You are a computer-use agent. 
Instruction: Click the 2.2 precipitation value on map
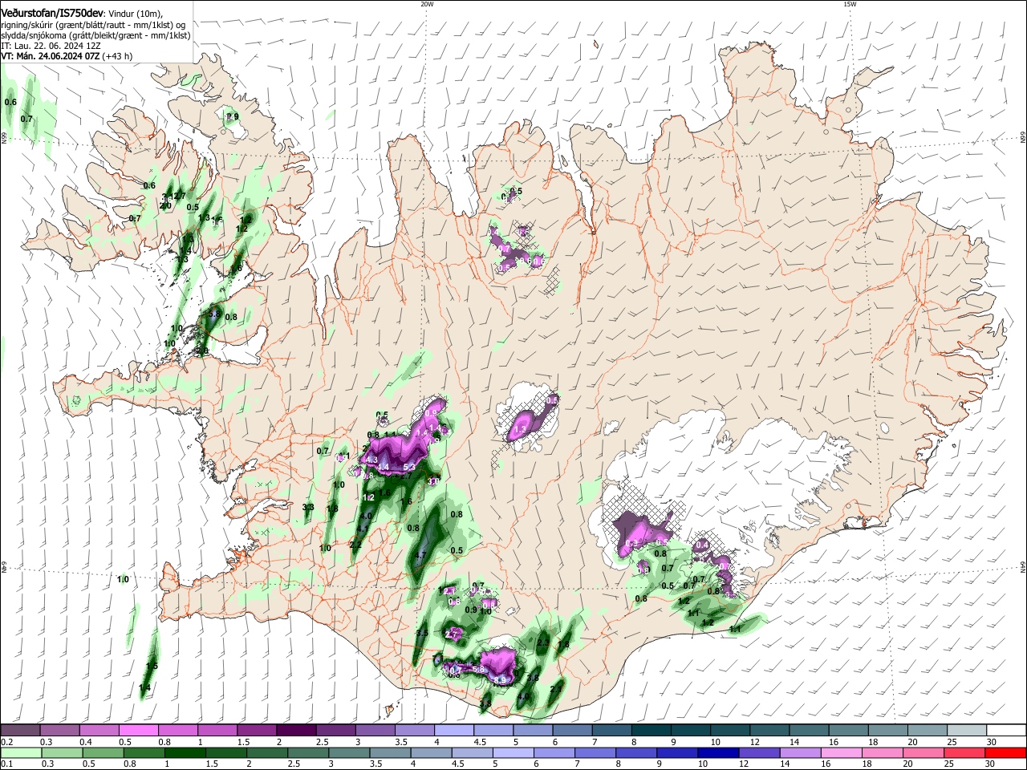pyautogui.click(x=356, y=545)
